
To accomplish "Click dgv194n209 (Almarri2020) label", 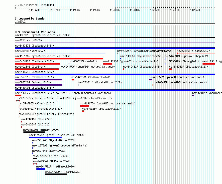I will (63, 172).
